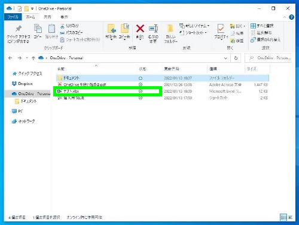This screenshot has width=299, height=225.
Task: Go Forward with right arrow
Action: tap(20, 58)
